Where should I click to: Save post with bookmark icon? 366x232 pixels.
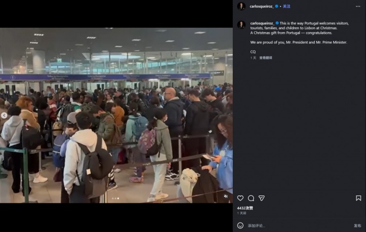coord(359,198)
